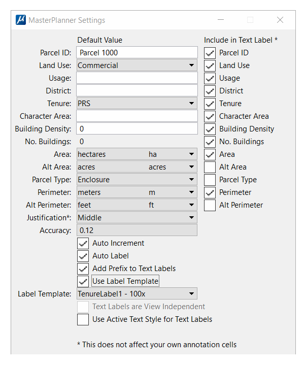Click the Parcel ID default value field
305x365 pixels.
point(137,53)
